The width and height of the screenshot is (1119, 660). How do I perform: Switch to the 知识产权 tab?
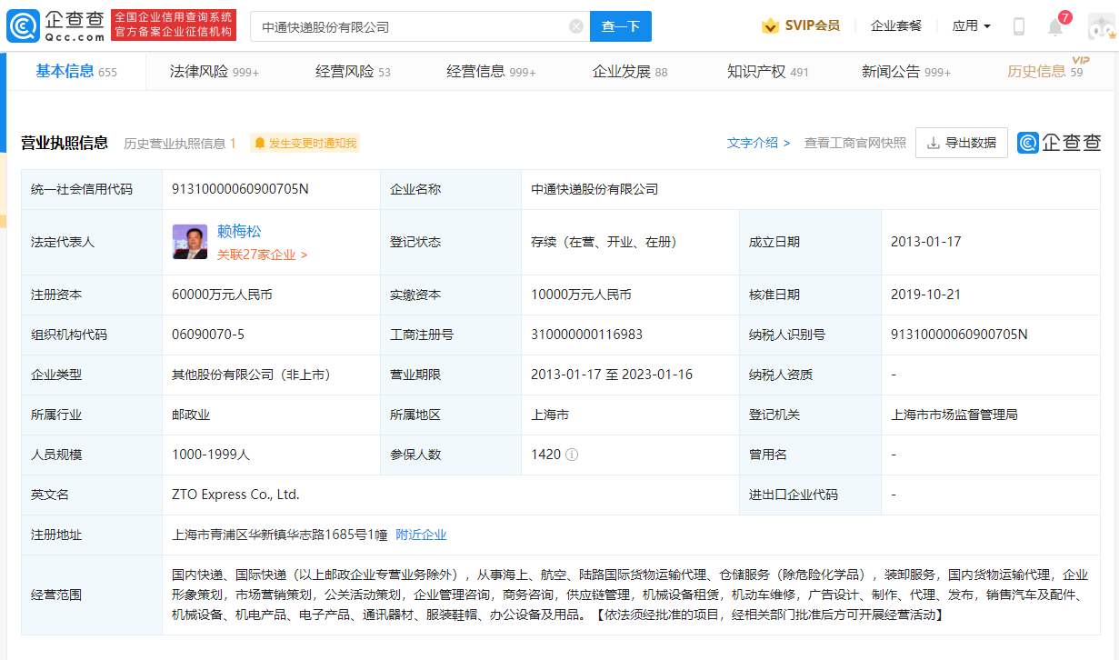point(768,71)
